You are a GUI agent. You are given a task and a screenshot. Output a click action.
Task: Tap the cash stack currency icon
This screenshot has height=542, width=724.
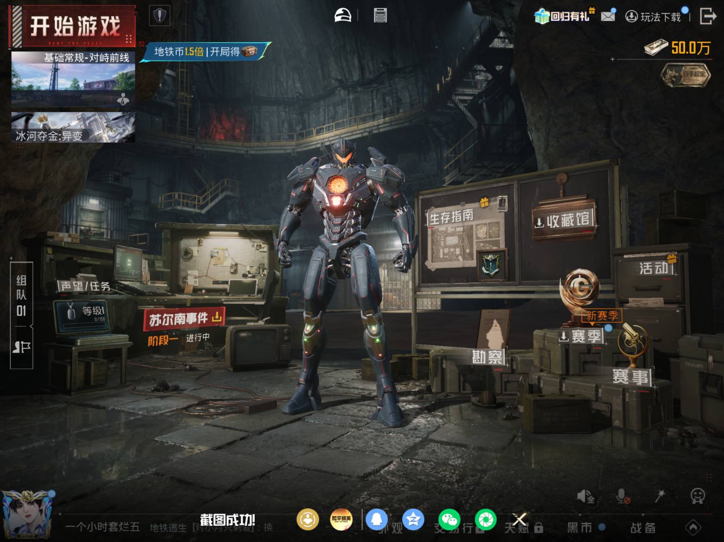coord(655,47)
